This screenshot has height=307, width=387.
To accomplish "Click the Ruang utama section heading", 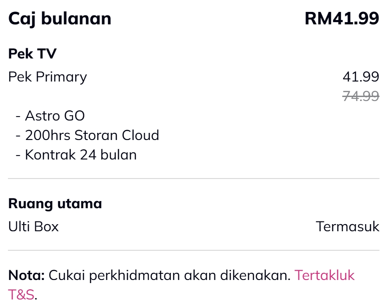I will pos(55,203).
